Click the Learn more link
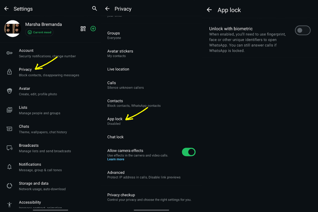This screenshot has height=212, width=318. [116, 159]
